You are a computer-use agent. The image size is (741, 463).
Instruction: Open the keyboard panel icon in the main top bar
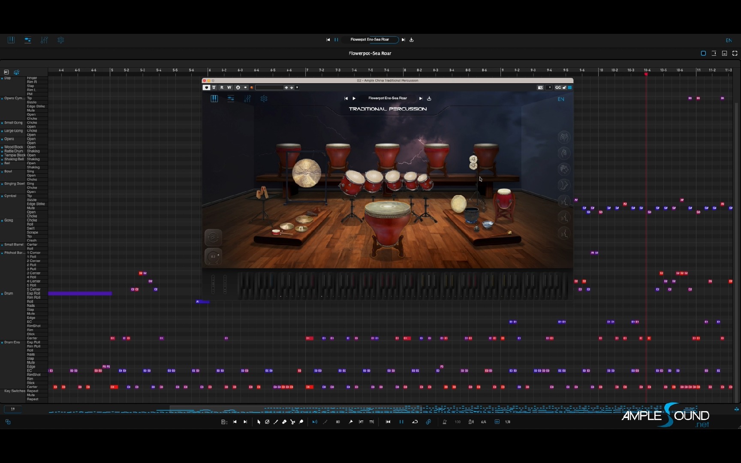pyautogui.click(x=11, y=40)
